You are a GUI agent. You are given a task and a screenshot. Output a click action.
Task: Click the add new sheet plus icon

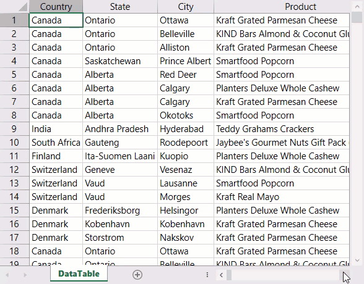[137, 275]
